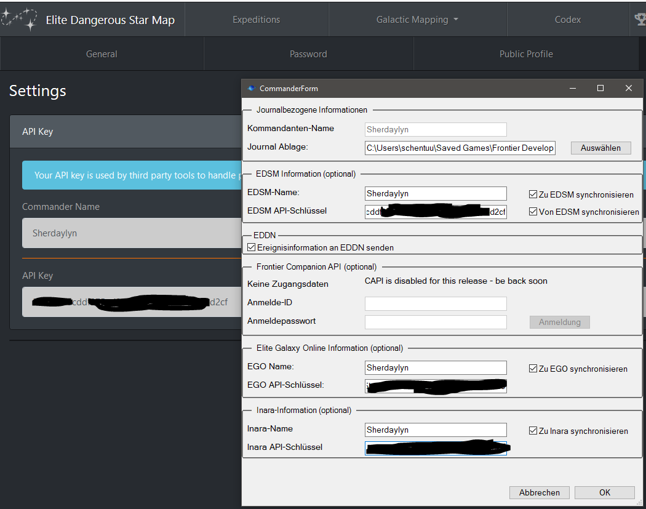Click the trophy icon in navbar

pos(639,20)
